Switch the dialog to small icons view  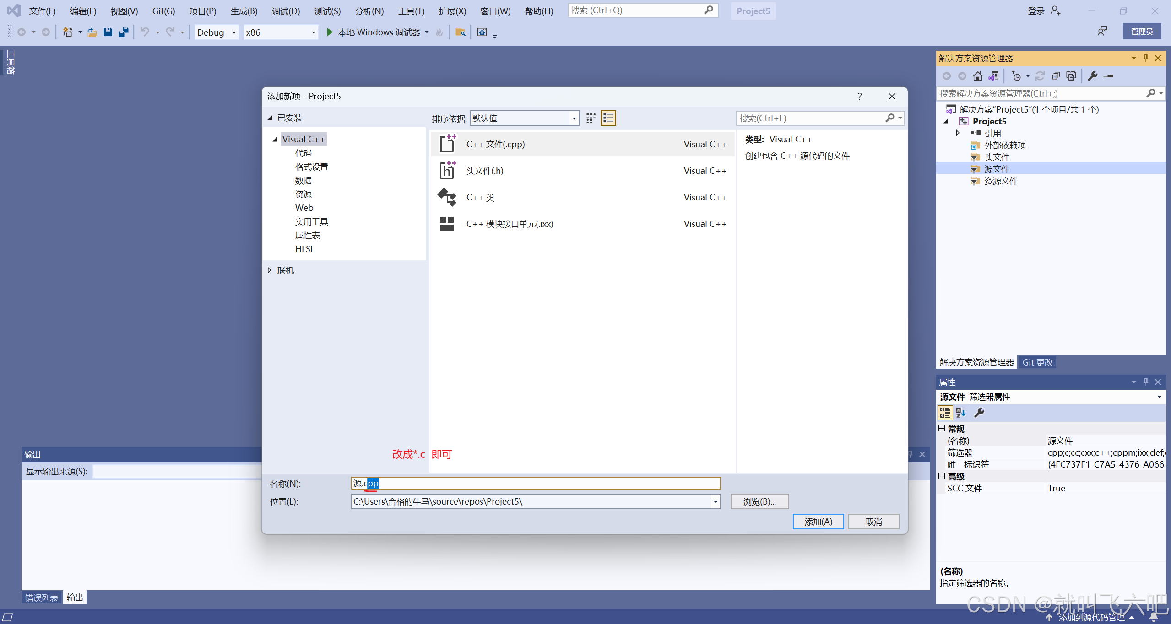(591, 118)
